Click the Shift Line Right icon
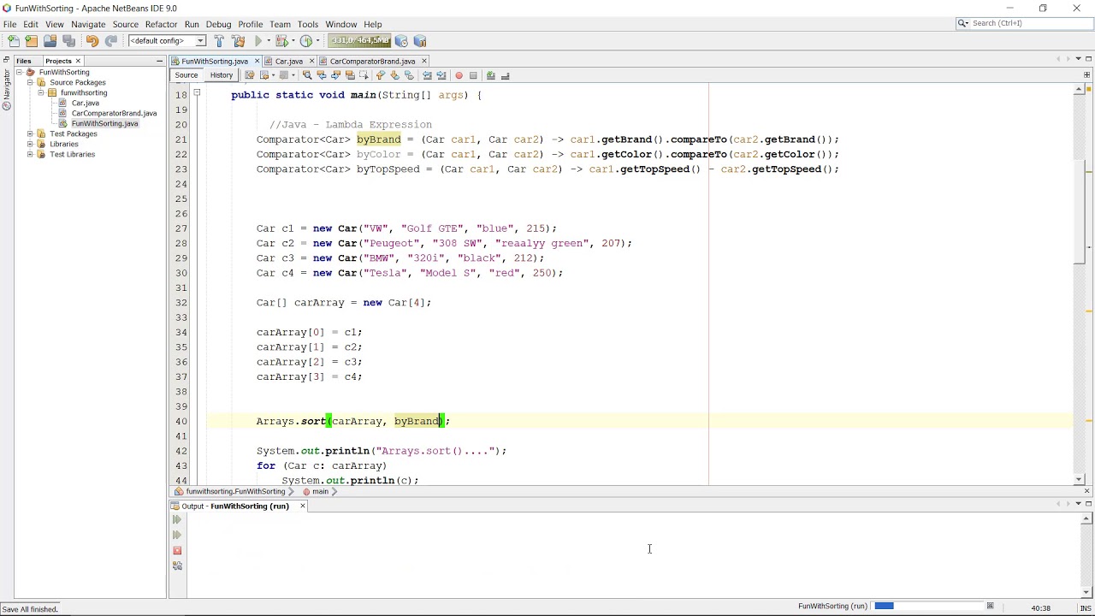 coord(441,75)
